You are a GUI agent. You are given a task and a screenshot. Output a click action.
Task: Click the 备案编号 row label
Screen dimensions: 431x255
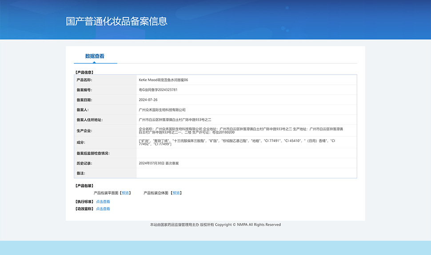tap(84, 90)
